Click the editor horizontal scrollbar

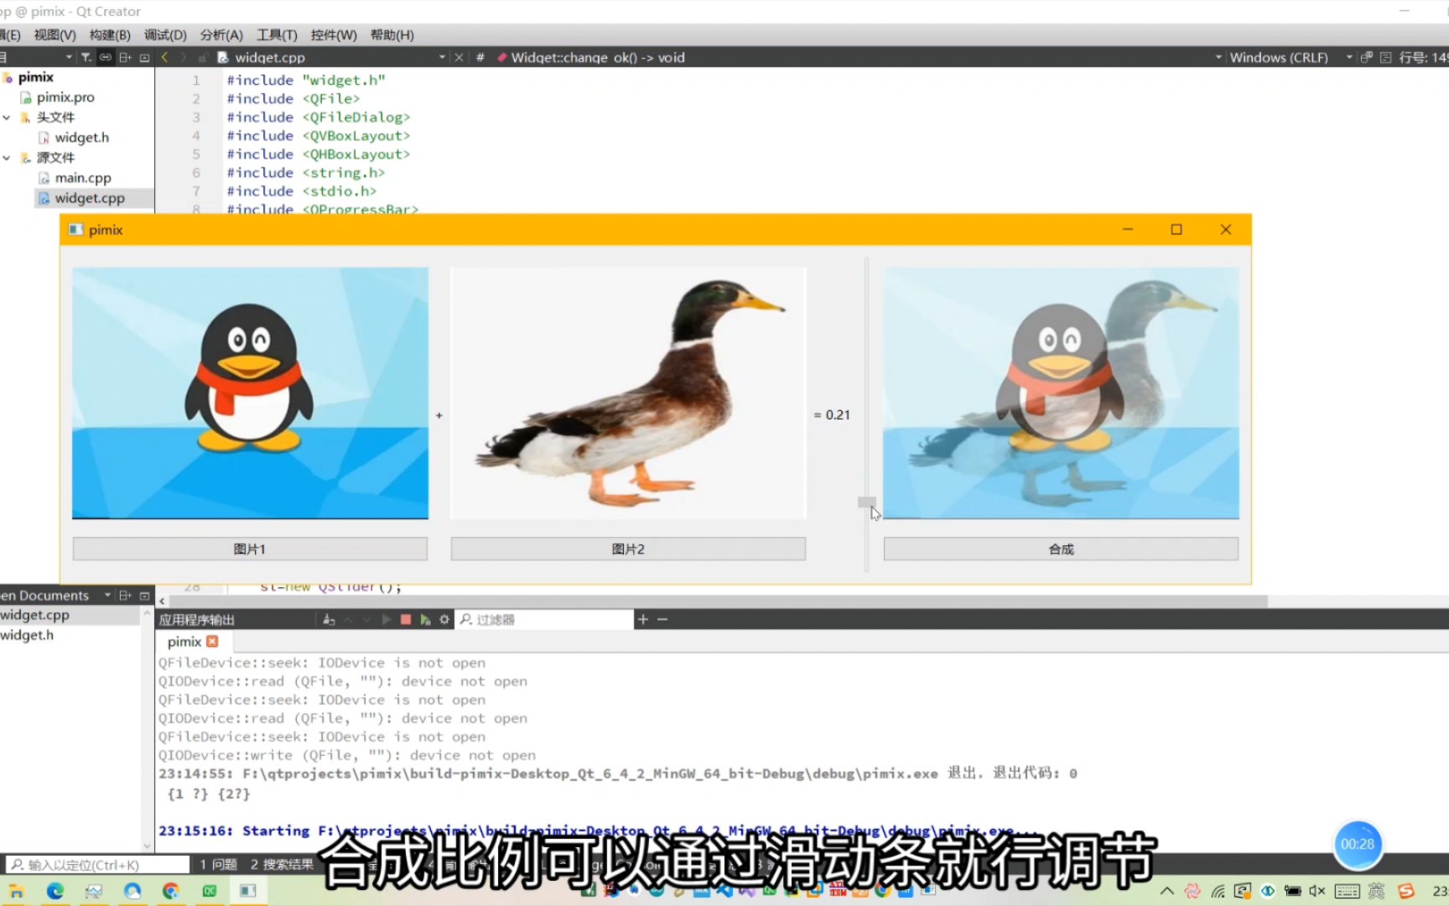pyautogui.click(x=717, y=601)
